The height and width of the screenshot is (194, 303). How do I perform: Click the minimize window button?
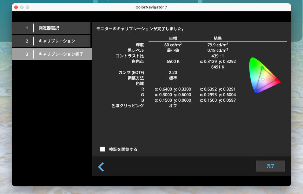pos(22,7)
